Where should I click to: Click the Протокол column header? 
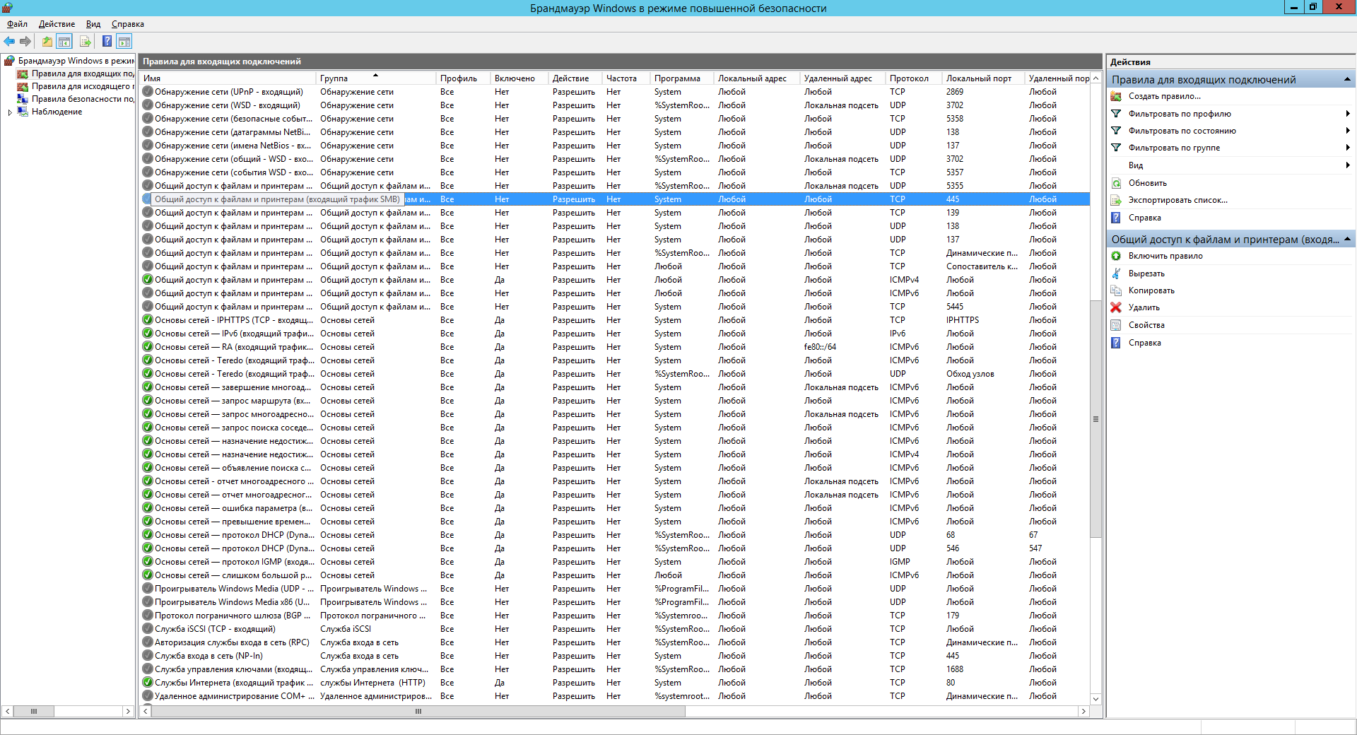914,78
